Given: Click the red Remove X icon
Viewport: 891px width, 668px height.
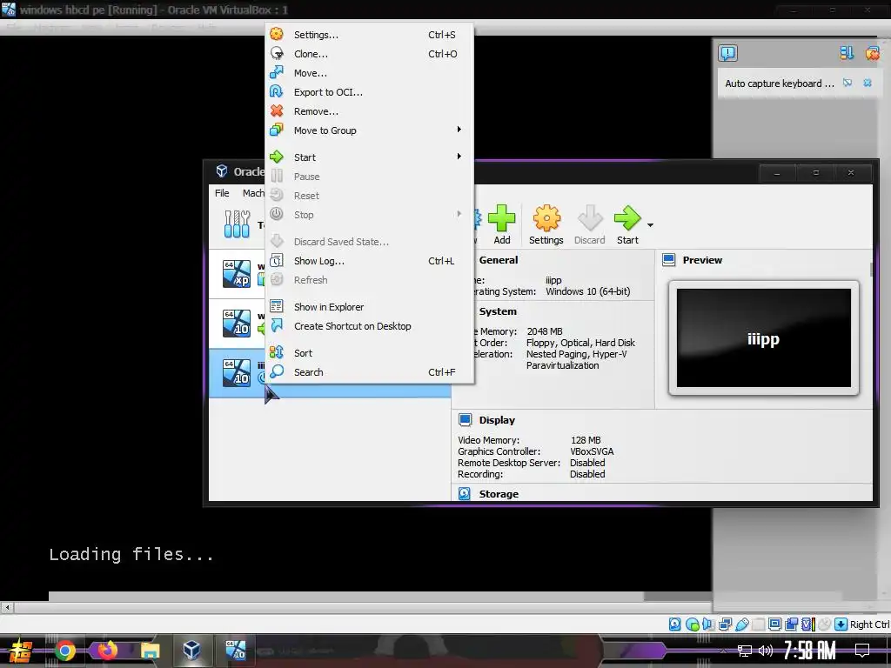Looking at the screenshot, I should (277, 110).
